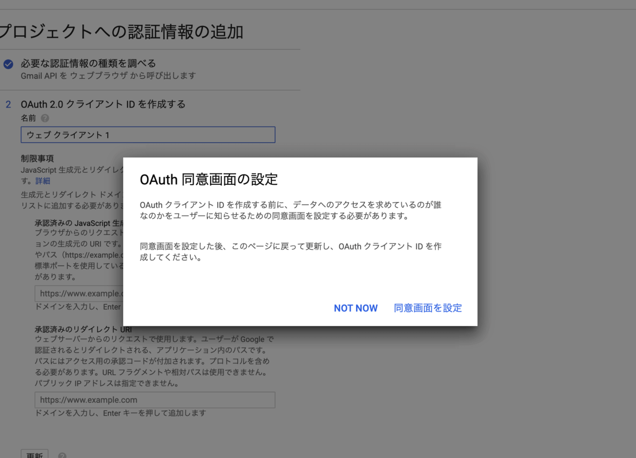Click the 必要な認証情報の種類を調べる step heading
Viewport: 636px width, 458px height.
(x=88, y=64)
